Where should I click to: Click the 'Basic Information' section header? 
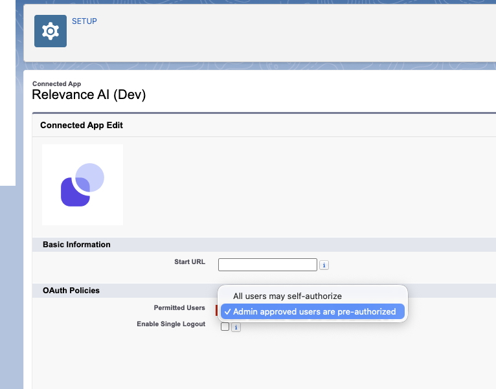click(76, 245)
